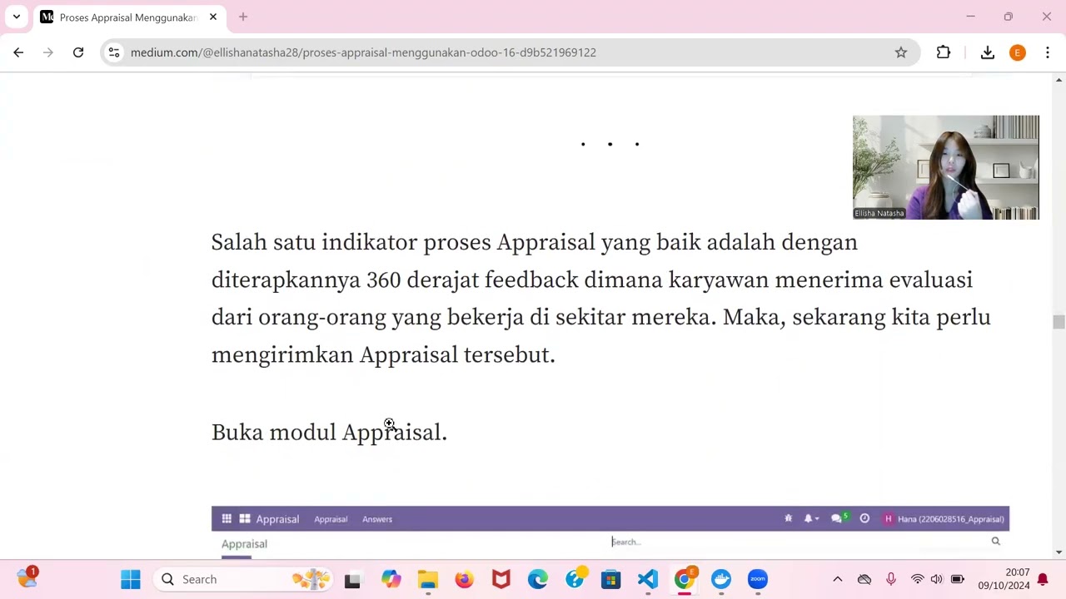Viewport: 1066px width, 599px height.
Task: Click the battery status icon
Action: click(x=958, y=579)
